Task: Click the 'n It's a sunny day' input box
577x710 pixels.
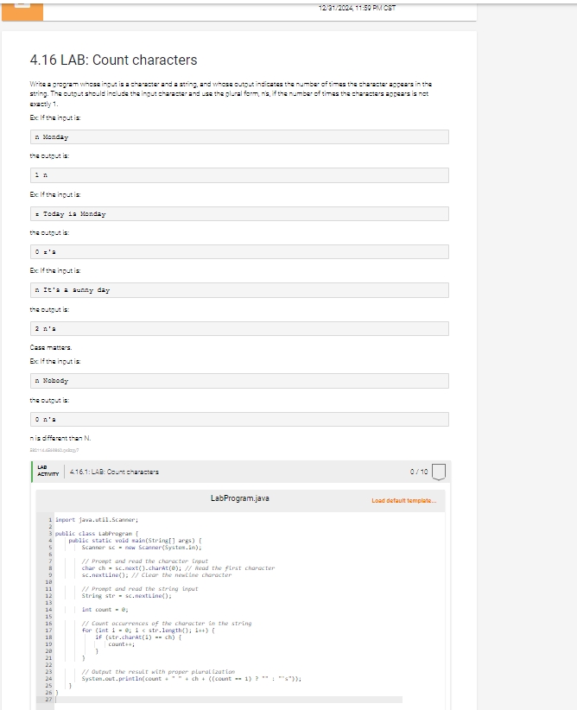Action: pos(239,290)
